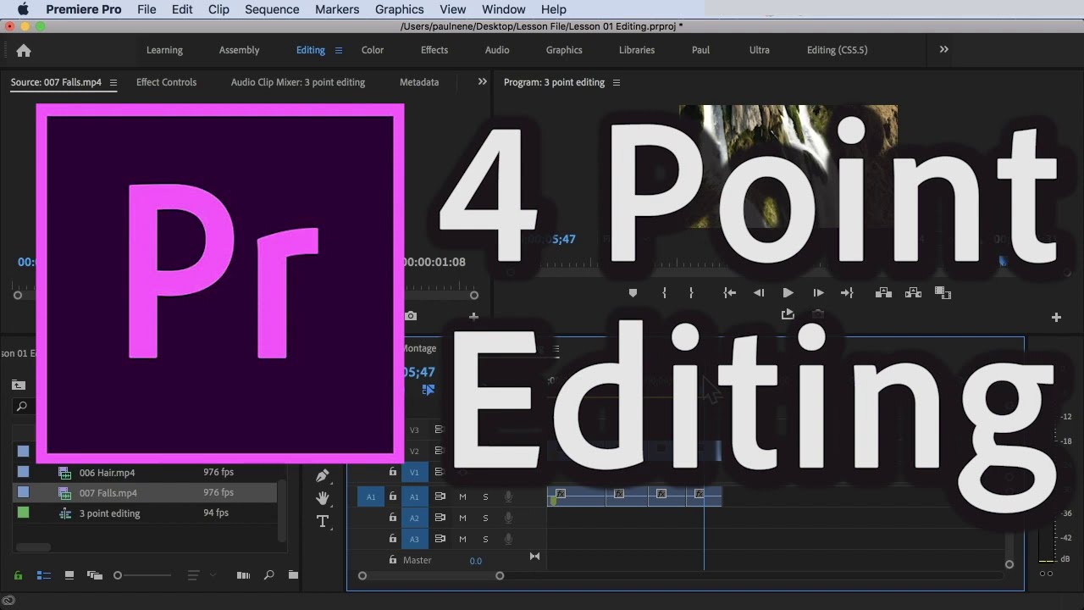Screen dimensions: 1084x610
Task: Click Go to In in the Program monitor
Action: (x=729, y=293)
